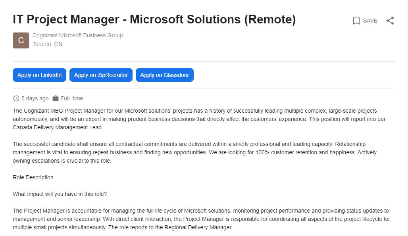The width and height of the screenshot is (408, 236).
Task: Click the briefcase icon beside Full-time
Action: tap(56, 98)
